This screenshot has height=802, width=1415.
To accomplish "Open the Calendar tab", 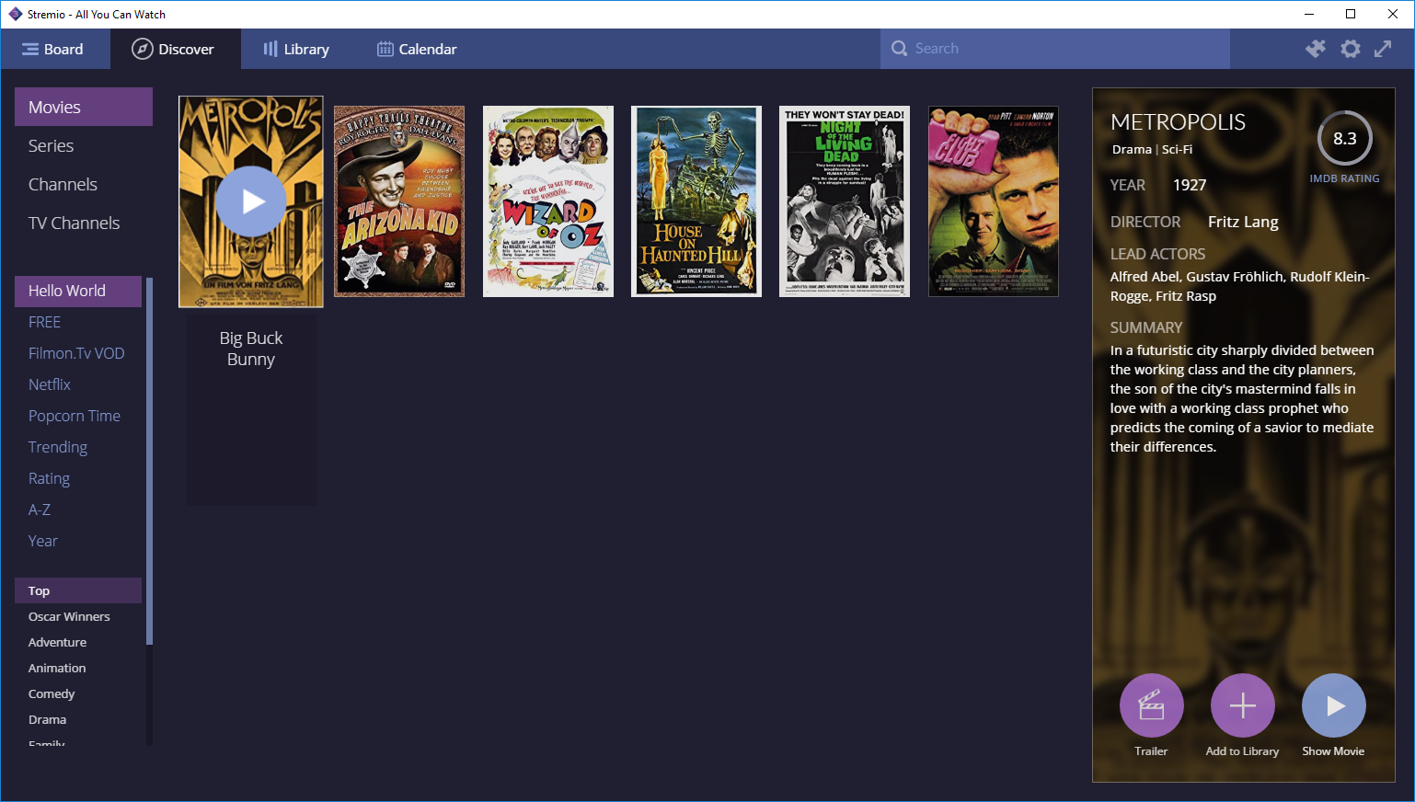I will [x=417, y=49].
